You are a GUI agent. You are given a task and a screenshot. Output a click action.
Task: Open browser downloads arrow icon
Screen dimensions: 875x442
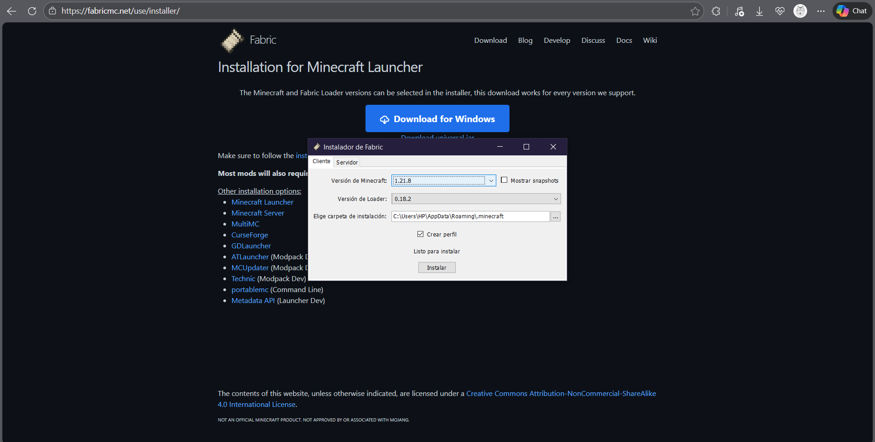click(x=759, y=11)
